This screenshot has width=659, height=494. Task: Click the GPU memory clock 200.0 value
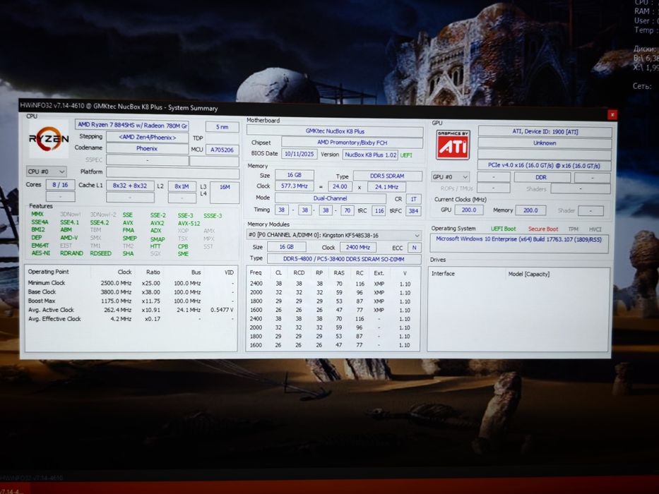click(x=530, y=210)
